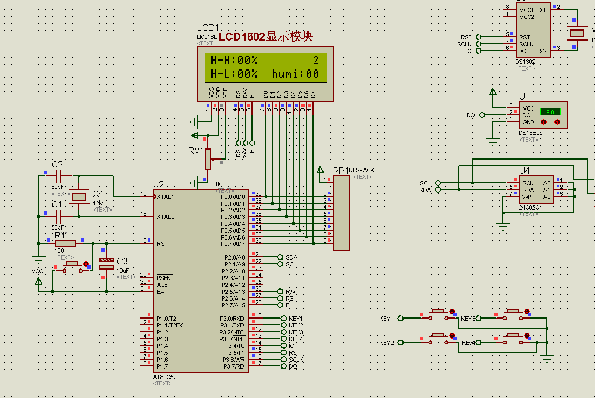Click the DS18B20 temperature readout 9.0

[x=550, y=112]
